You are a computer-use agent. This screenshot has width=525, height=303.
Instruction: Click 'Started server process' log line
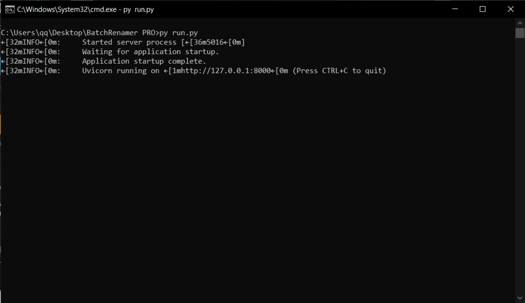129,42
